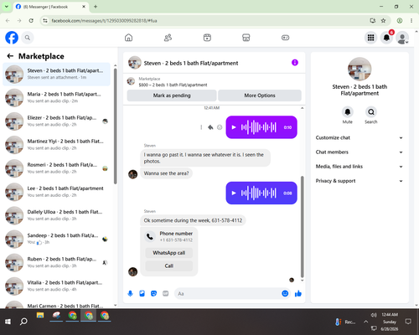Search in conversation using the Search icon
Image resolution: width=419 pixels, height=335 pixels.
pyautogui.click(x=371, y=112)
